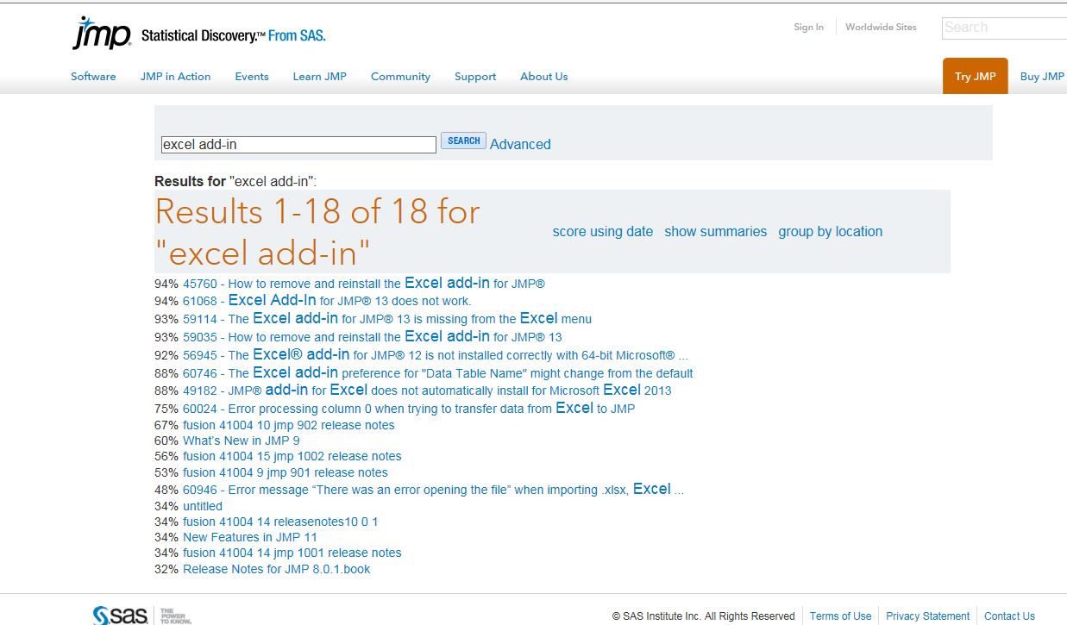The width and height of the screenshot is (1067, 625).
Task: Open the Software menu
Action: [93, 76]
